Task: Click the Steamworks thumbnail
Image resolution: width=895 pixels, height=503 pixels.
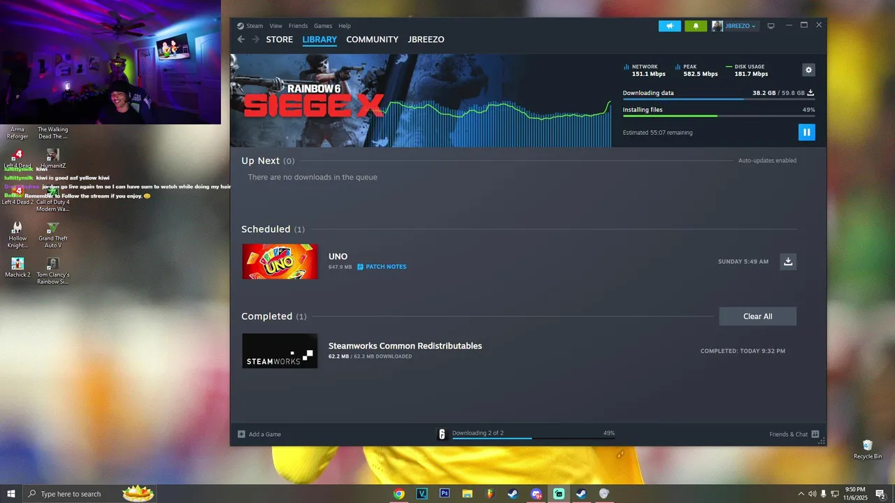Action: pos(280,351)
